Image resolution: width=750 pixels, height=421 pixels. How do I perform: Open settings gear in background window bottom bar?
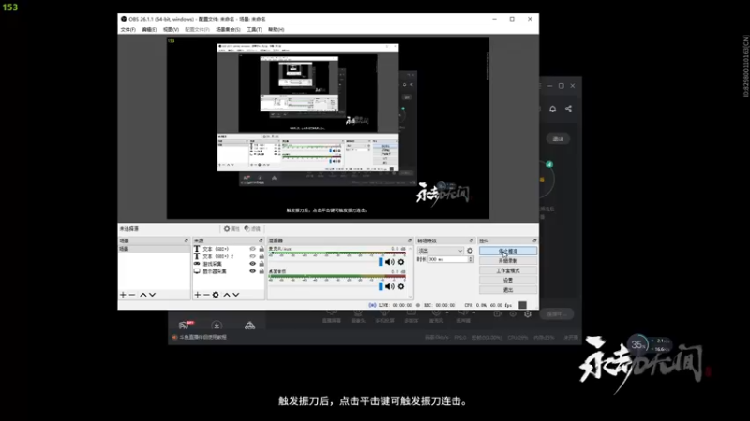(x=528, y=314)
